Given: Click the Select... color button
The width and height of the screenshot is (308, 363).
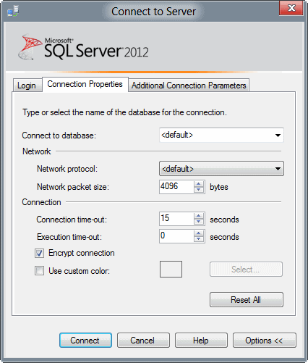Looking at the screenshot, I should click(246, 270).
